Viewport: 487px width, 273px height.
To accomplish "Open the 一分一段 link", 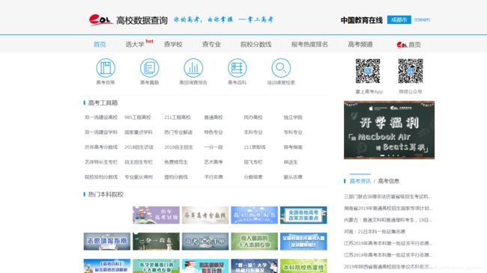I will (214, 147).
